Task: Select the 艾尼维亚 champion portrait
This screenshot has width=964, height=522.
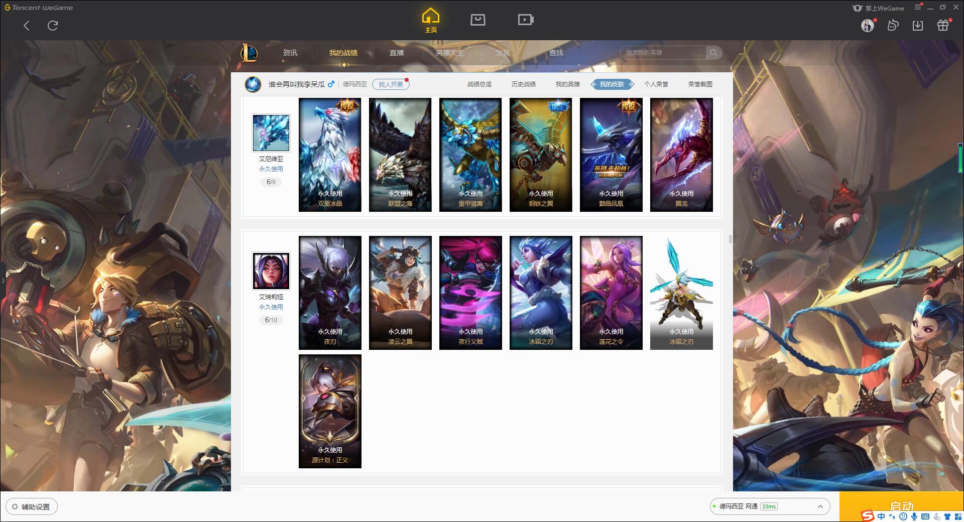Action: pyautogui.click(x=271, y=133)
